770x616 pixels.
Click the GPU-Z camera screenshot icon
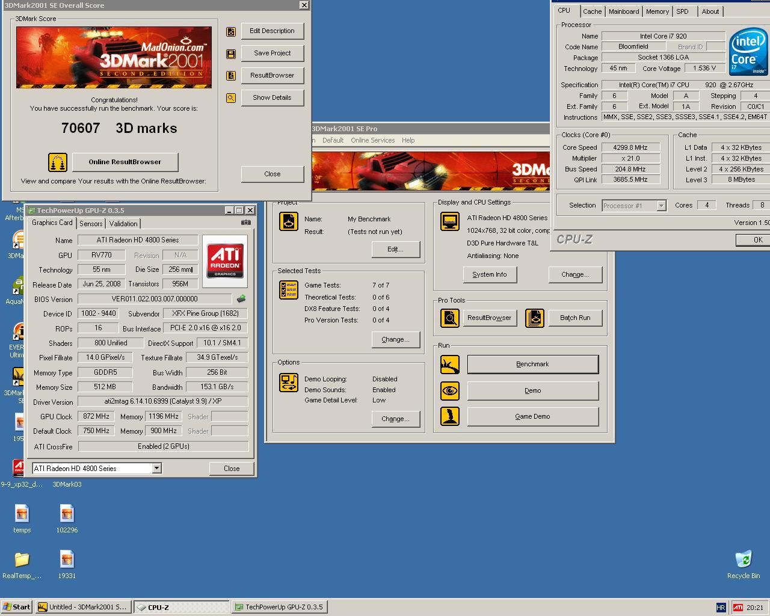tap(245, 223)
